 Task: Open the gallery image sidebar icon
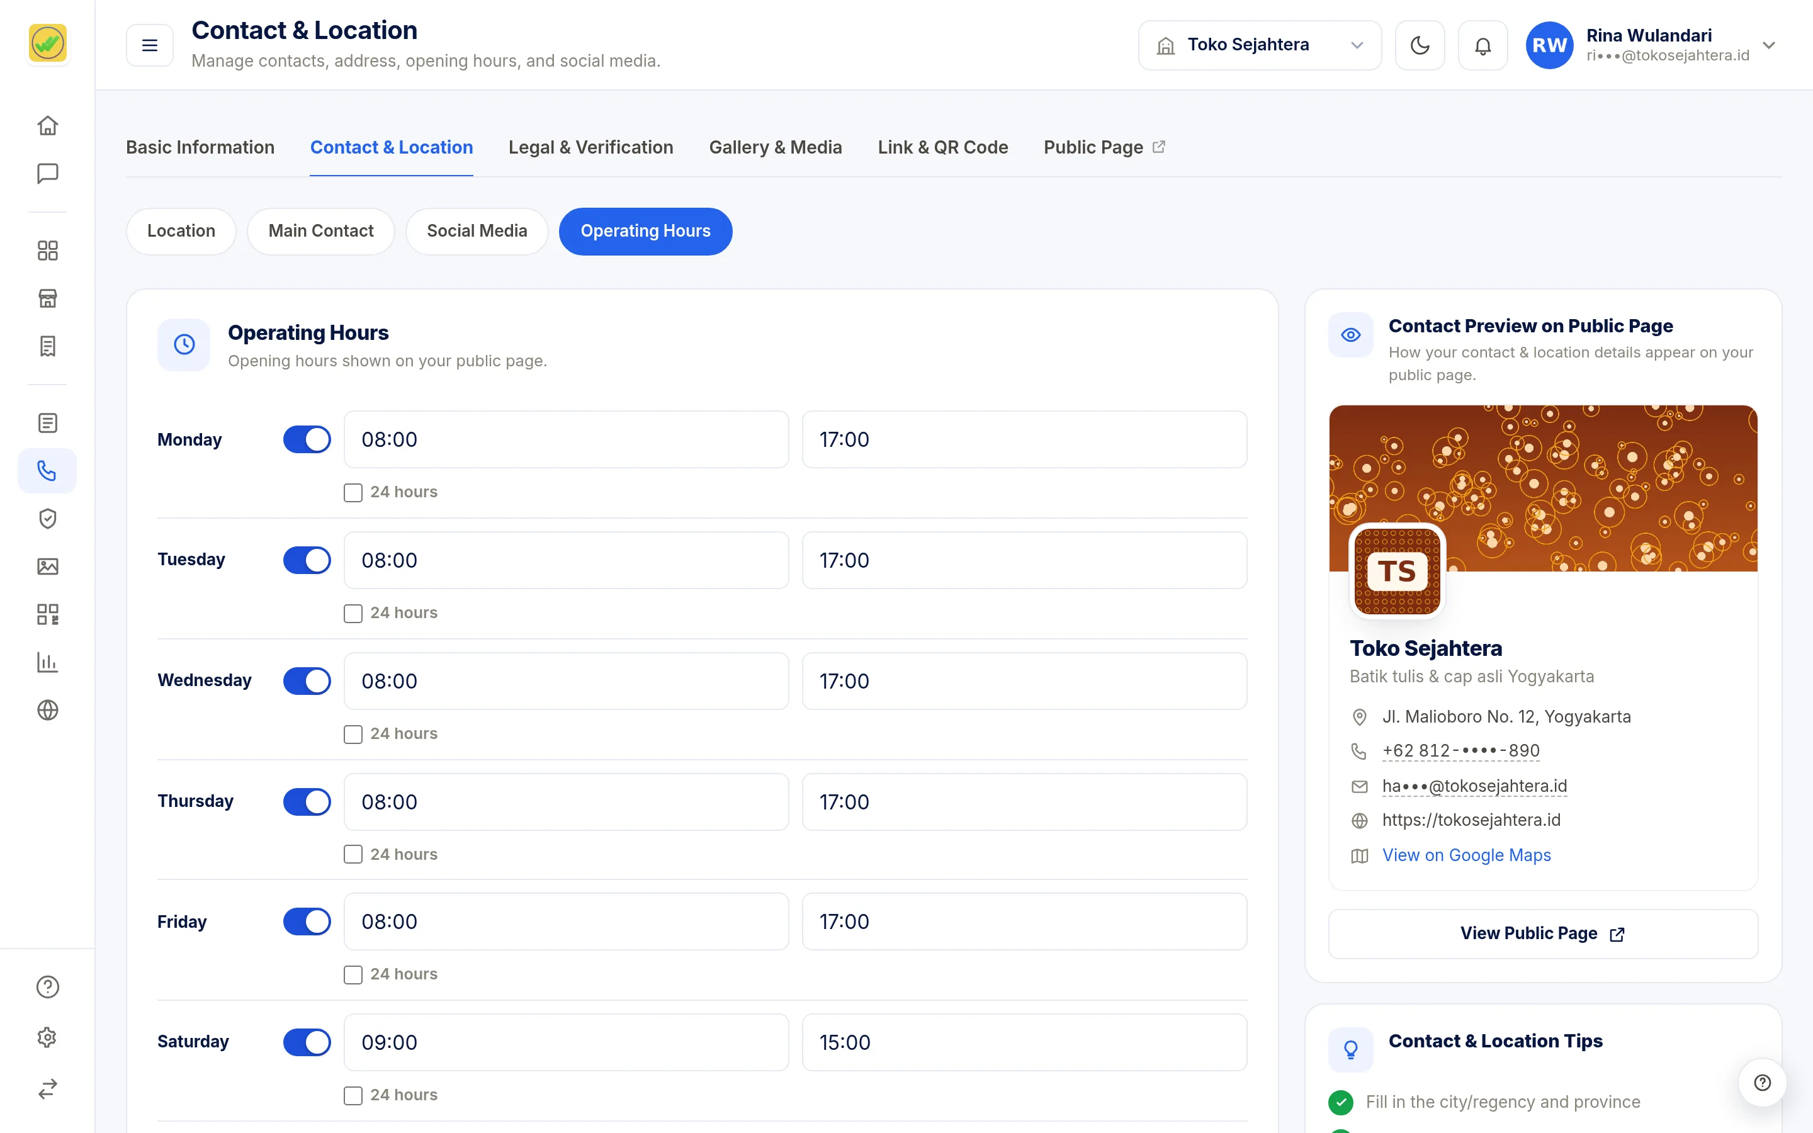47,566
